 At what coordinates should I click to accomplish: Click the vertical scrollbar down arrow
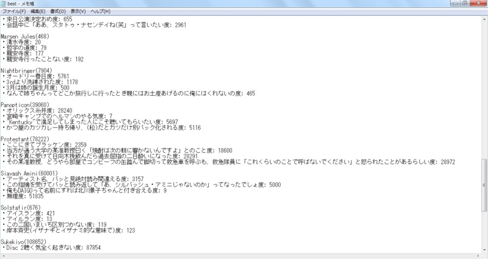pos(484,250)
